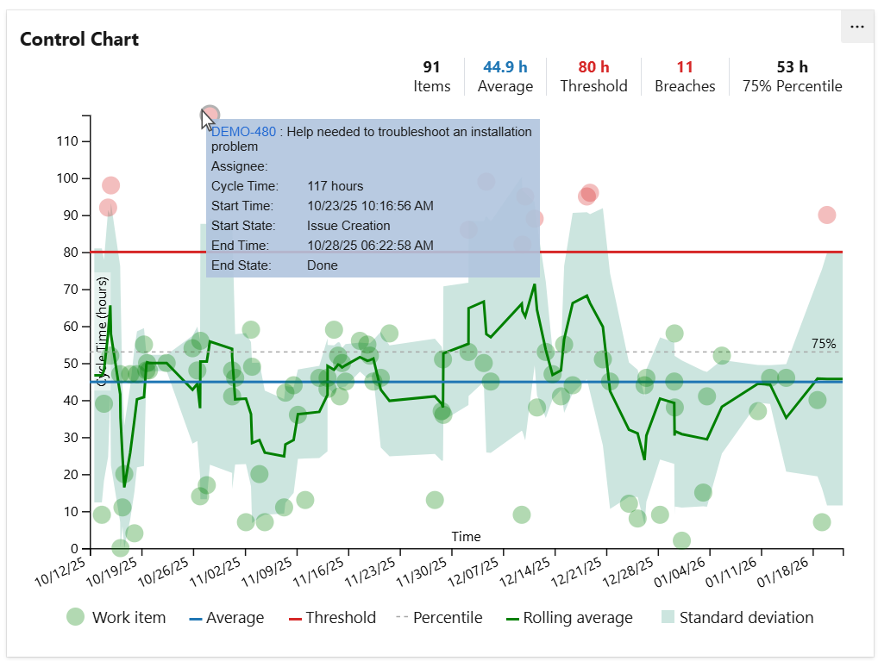Expand the ellipsis menu in the top corner

[x=857, y=27]
